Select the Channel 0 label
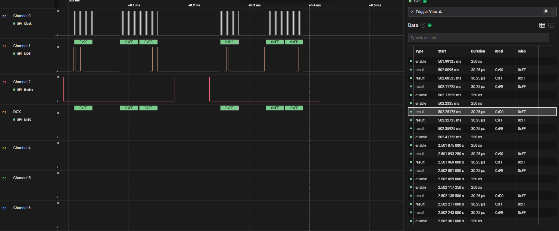Viewport: 559px width, 231px height. [x=22, y=16]
